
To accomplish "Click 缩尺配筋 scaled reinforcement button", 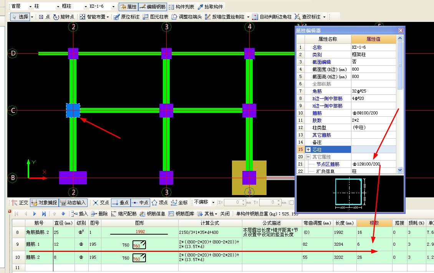I will click(x=124, y=214).
